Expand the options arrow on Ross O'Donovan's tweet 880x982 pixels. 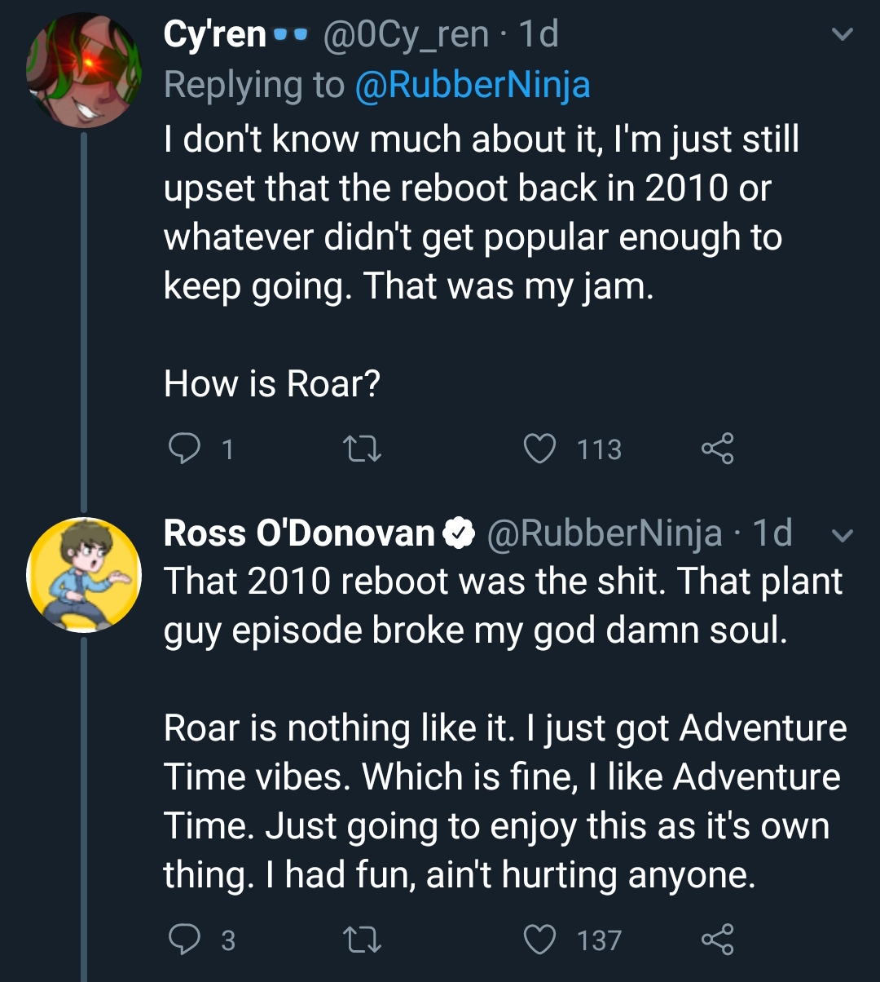843,536
